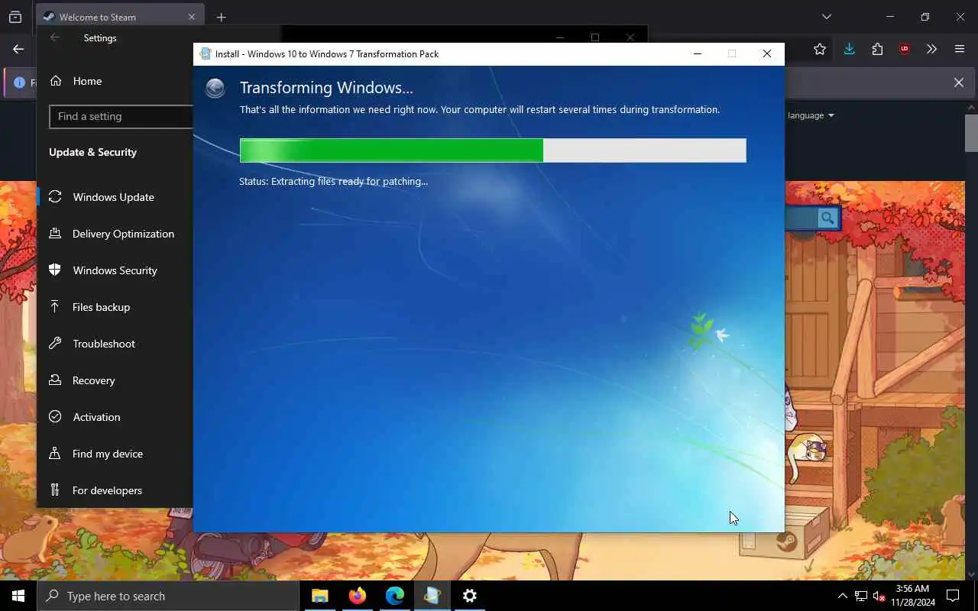Image resolution: width=978 pixels, height=611 pixels.
Task: Click the Activation checkmark circle icon
Action: (x=55, y=417)
